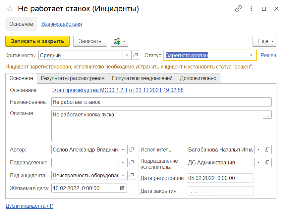Click the Наименование text field
Viewport: 285px width, 214px height.
pos(161,102)
